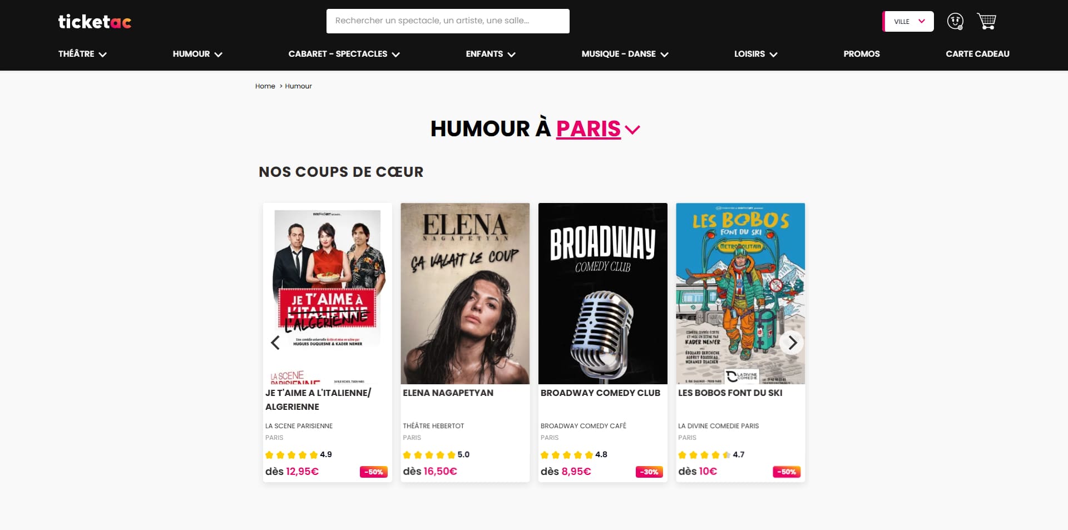
Task: Open the user account face icon
Action: tap(955, 21)
